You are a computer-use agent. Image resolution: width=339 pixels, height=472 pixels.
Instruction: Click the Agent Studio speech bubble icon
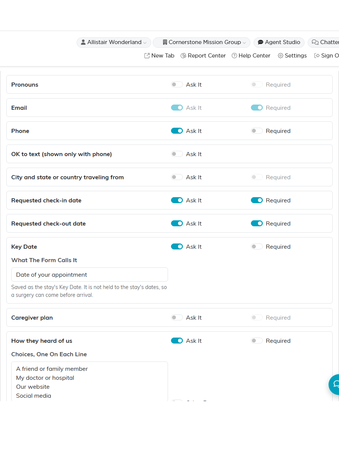tap(261, 42)
